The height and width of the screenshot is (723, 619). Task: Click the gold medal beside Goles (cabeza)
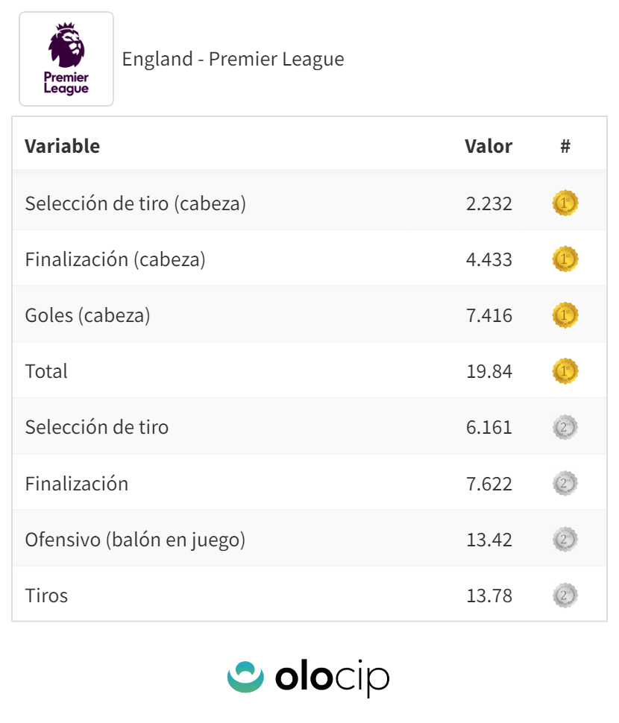[x=565, y=315]
